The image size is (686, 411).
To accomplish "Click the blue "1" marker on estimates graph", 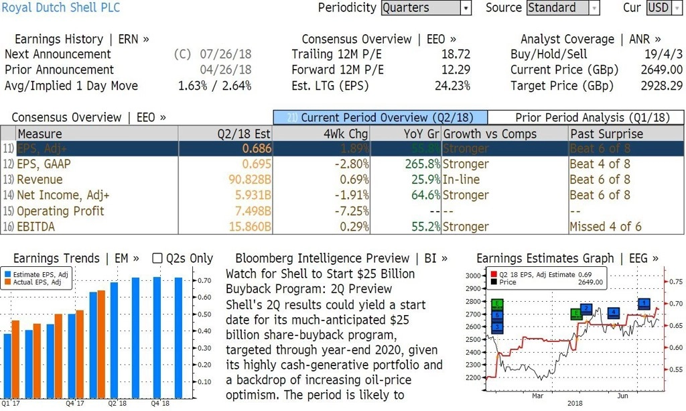I will 644,303.
